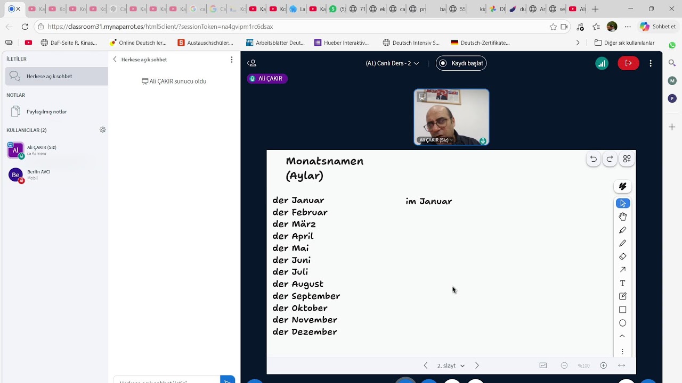This screenshot has width=682, height=383.
Task: Click the 'Monatsnamen' slide heading
Action: click(x=324, y=161)
